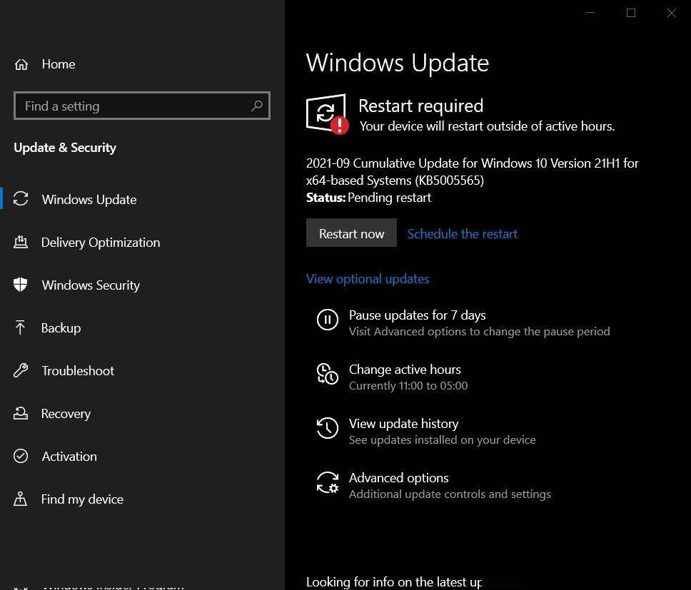Open the Find my device page
The height and width of the screenshot is (590, 691).
[x=82, y=499]
